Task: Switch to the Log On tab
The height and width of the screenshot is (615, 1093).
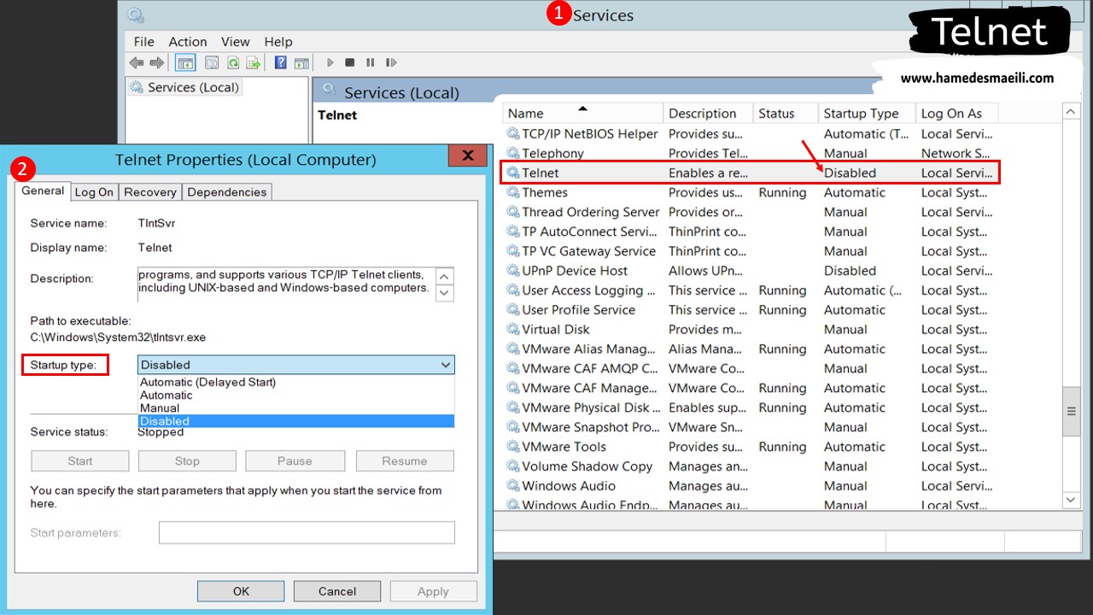Action: [94, 192]
